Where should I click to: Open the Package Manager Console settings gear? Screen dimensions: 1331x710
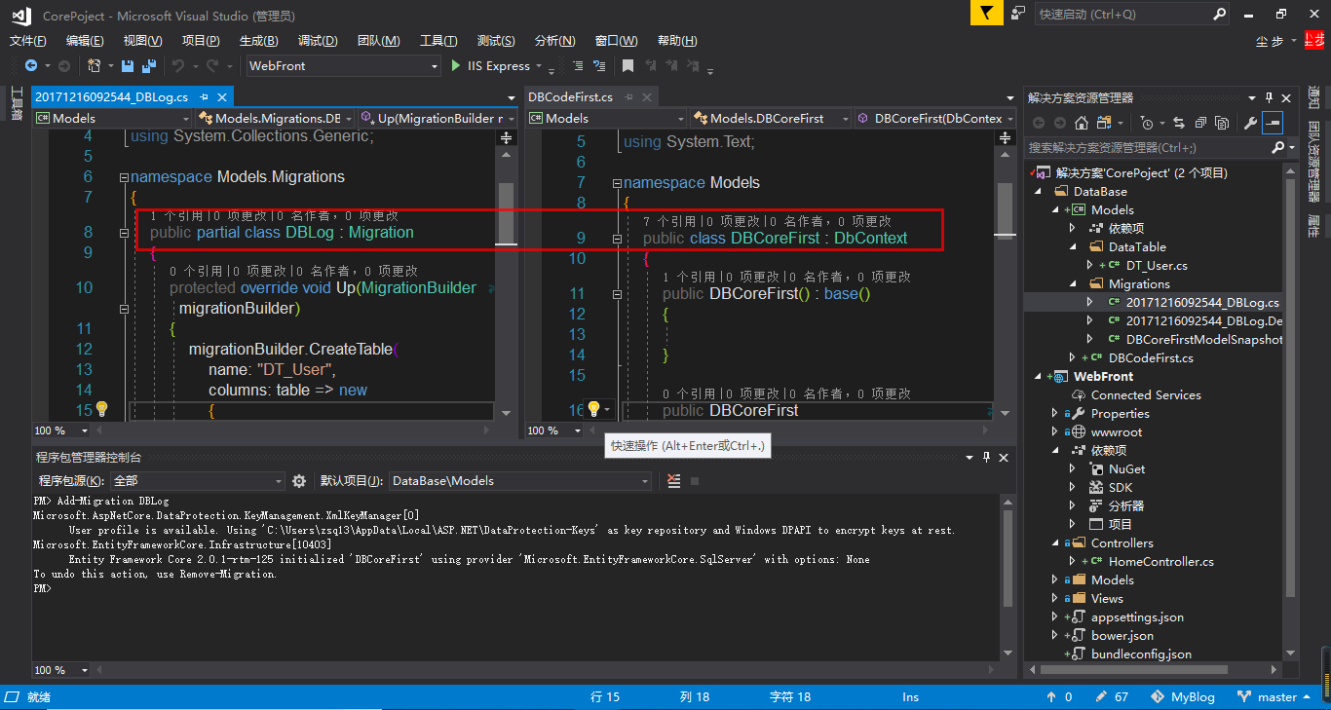pos(299,481)
